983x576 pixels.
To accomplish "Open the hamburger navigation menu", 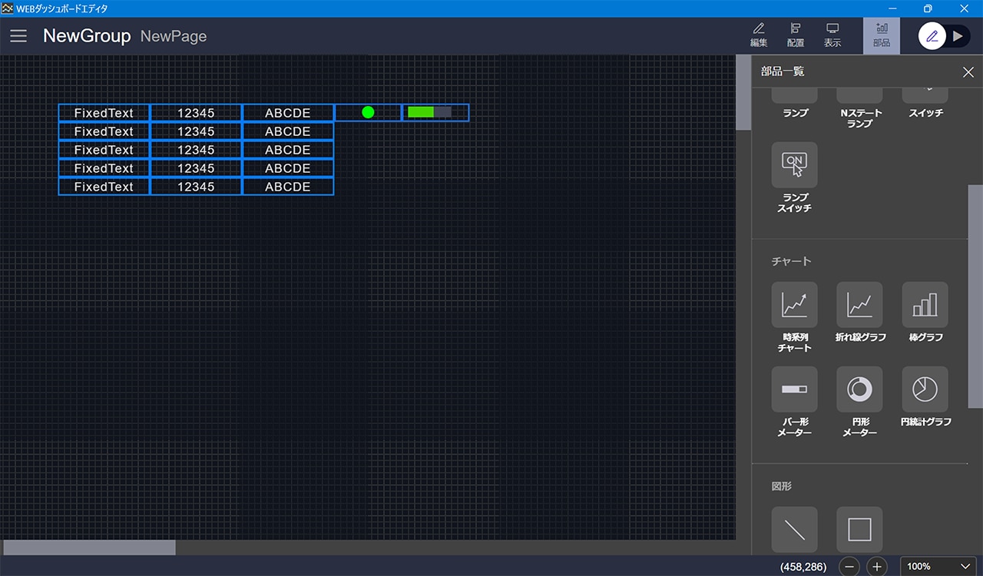I will click(18, 36).
